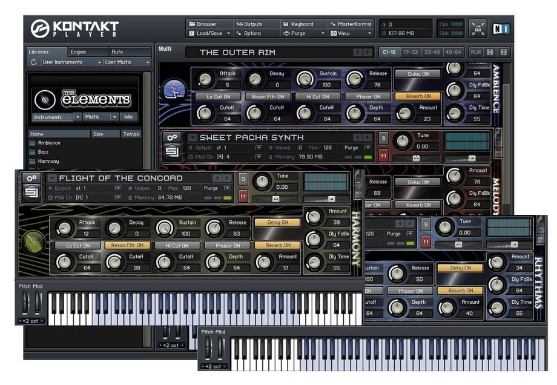
Task: Click The Elements Info button
Action: tap(128, 117)
